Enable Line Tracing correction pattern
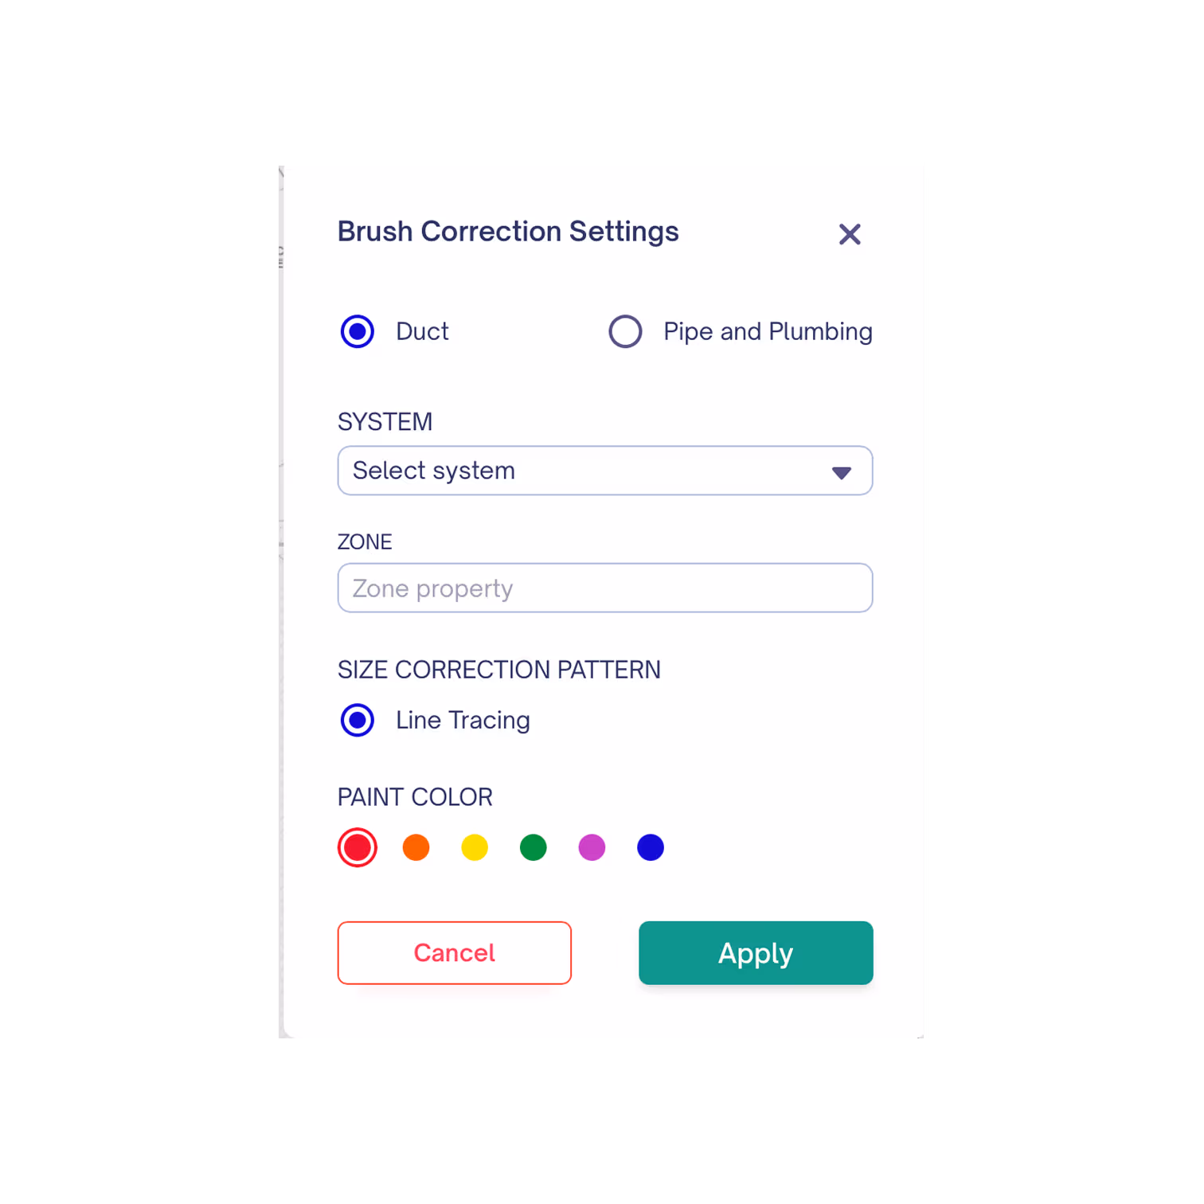 coord(357,720)
